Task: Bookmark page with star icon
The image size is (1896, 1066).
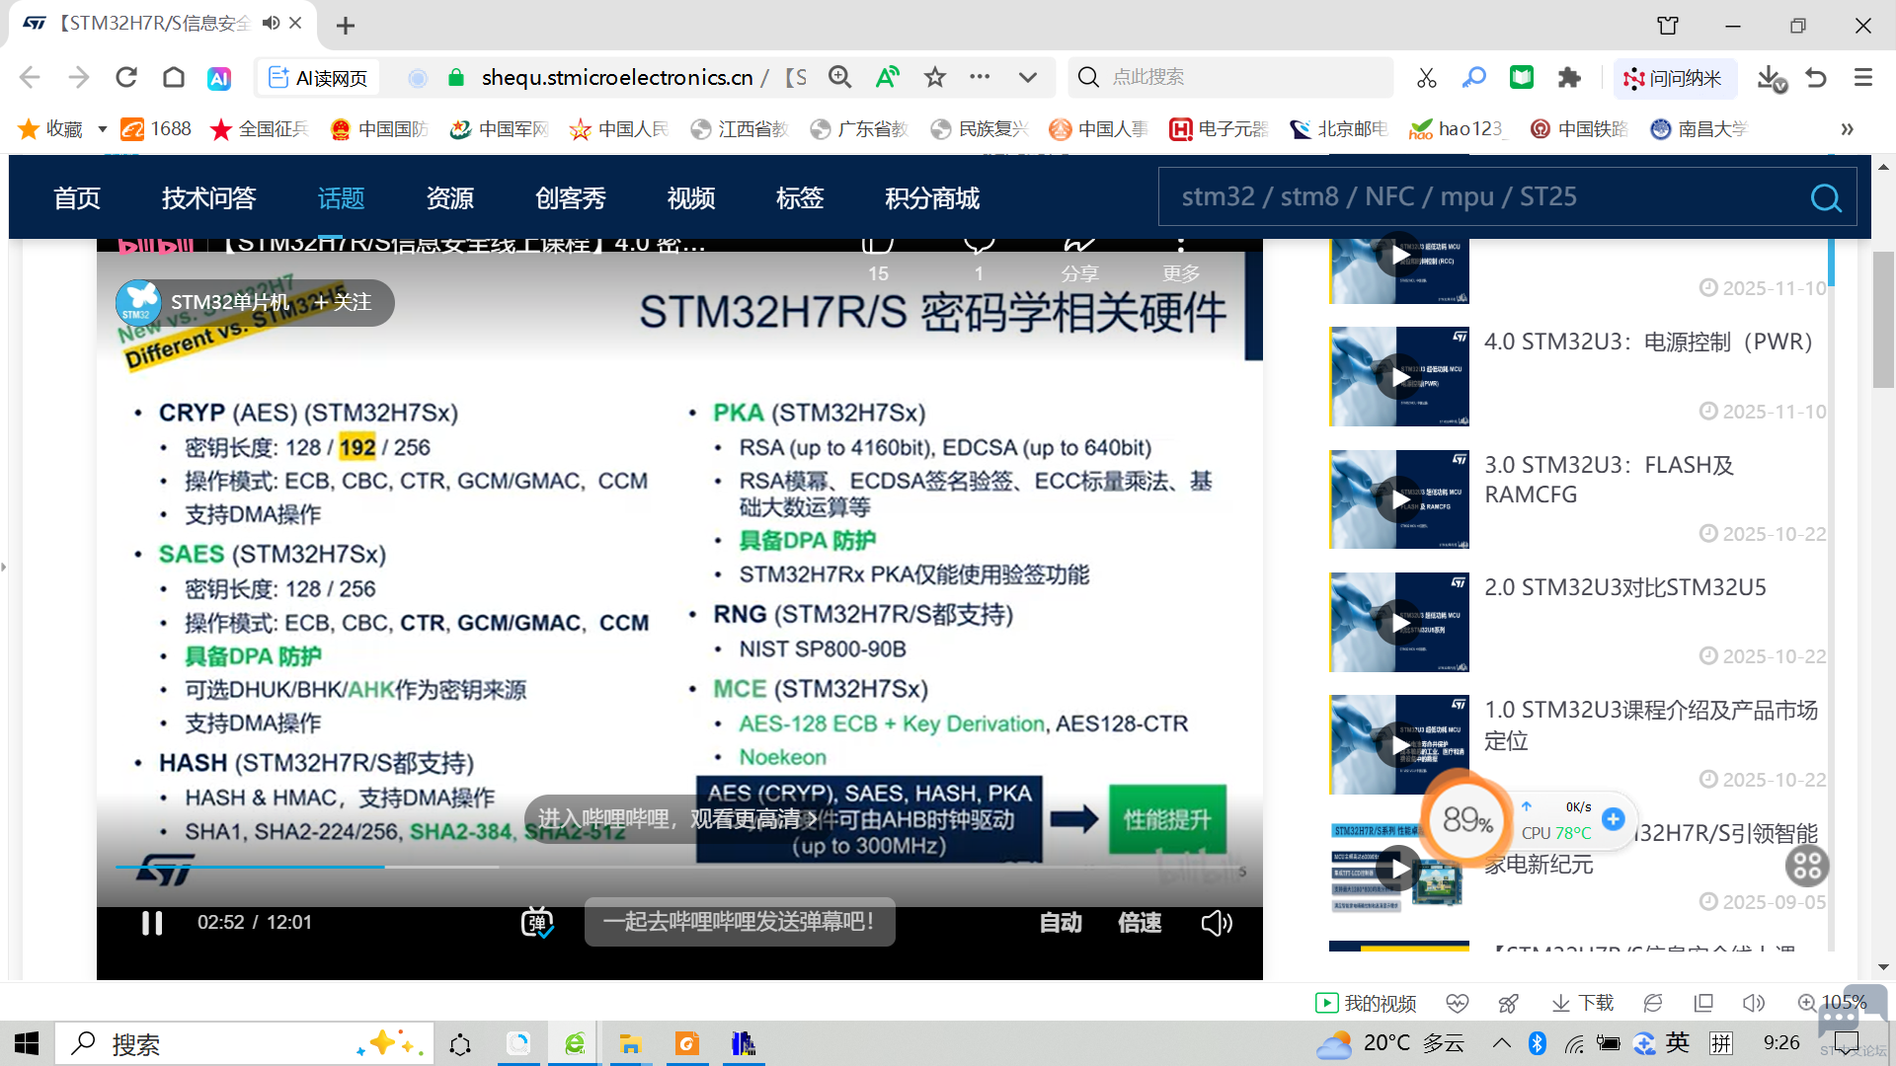Action: tap(934, 77)
